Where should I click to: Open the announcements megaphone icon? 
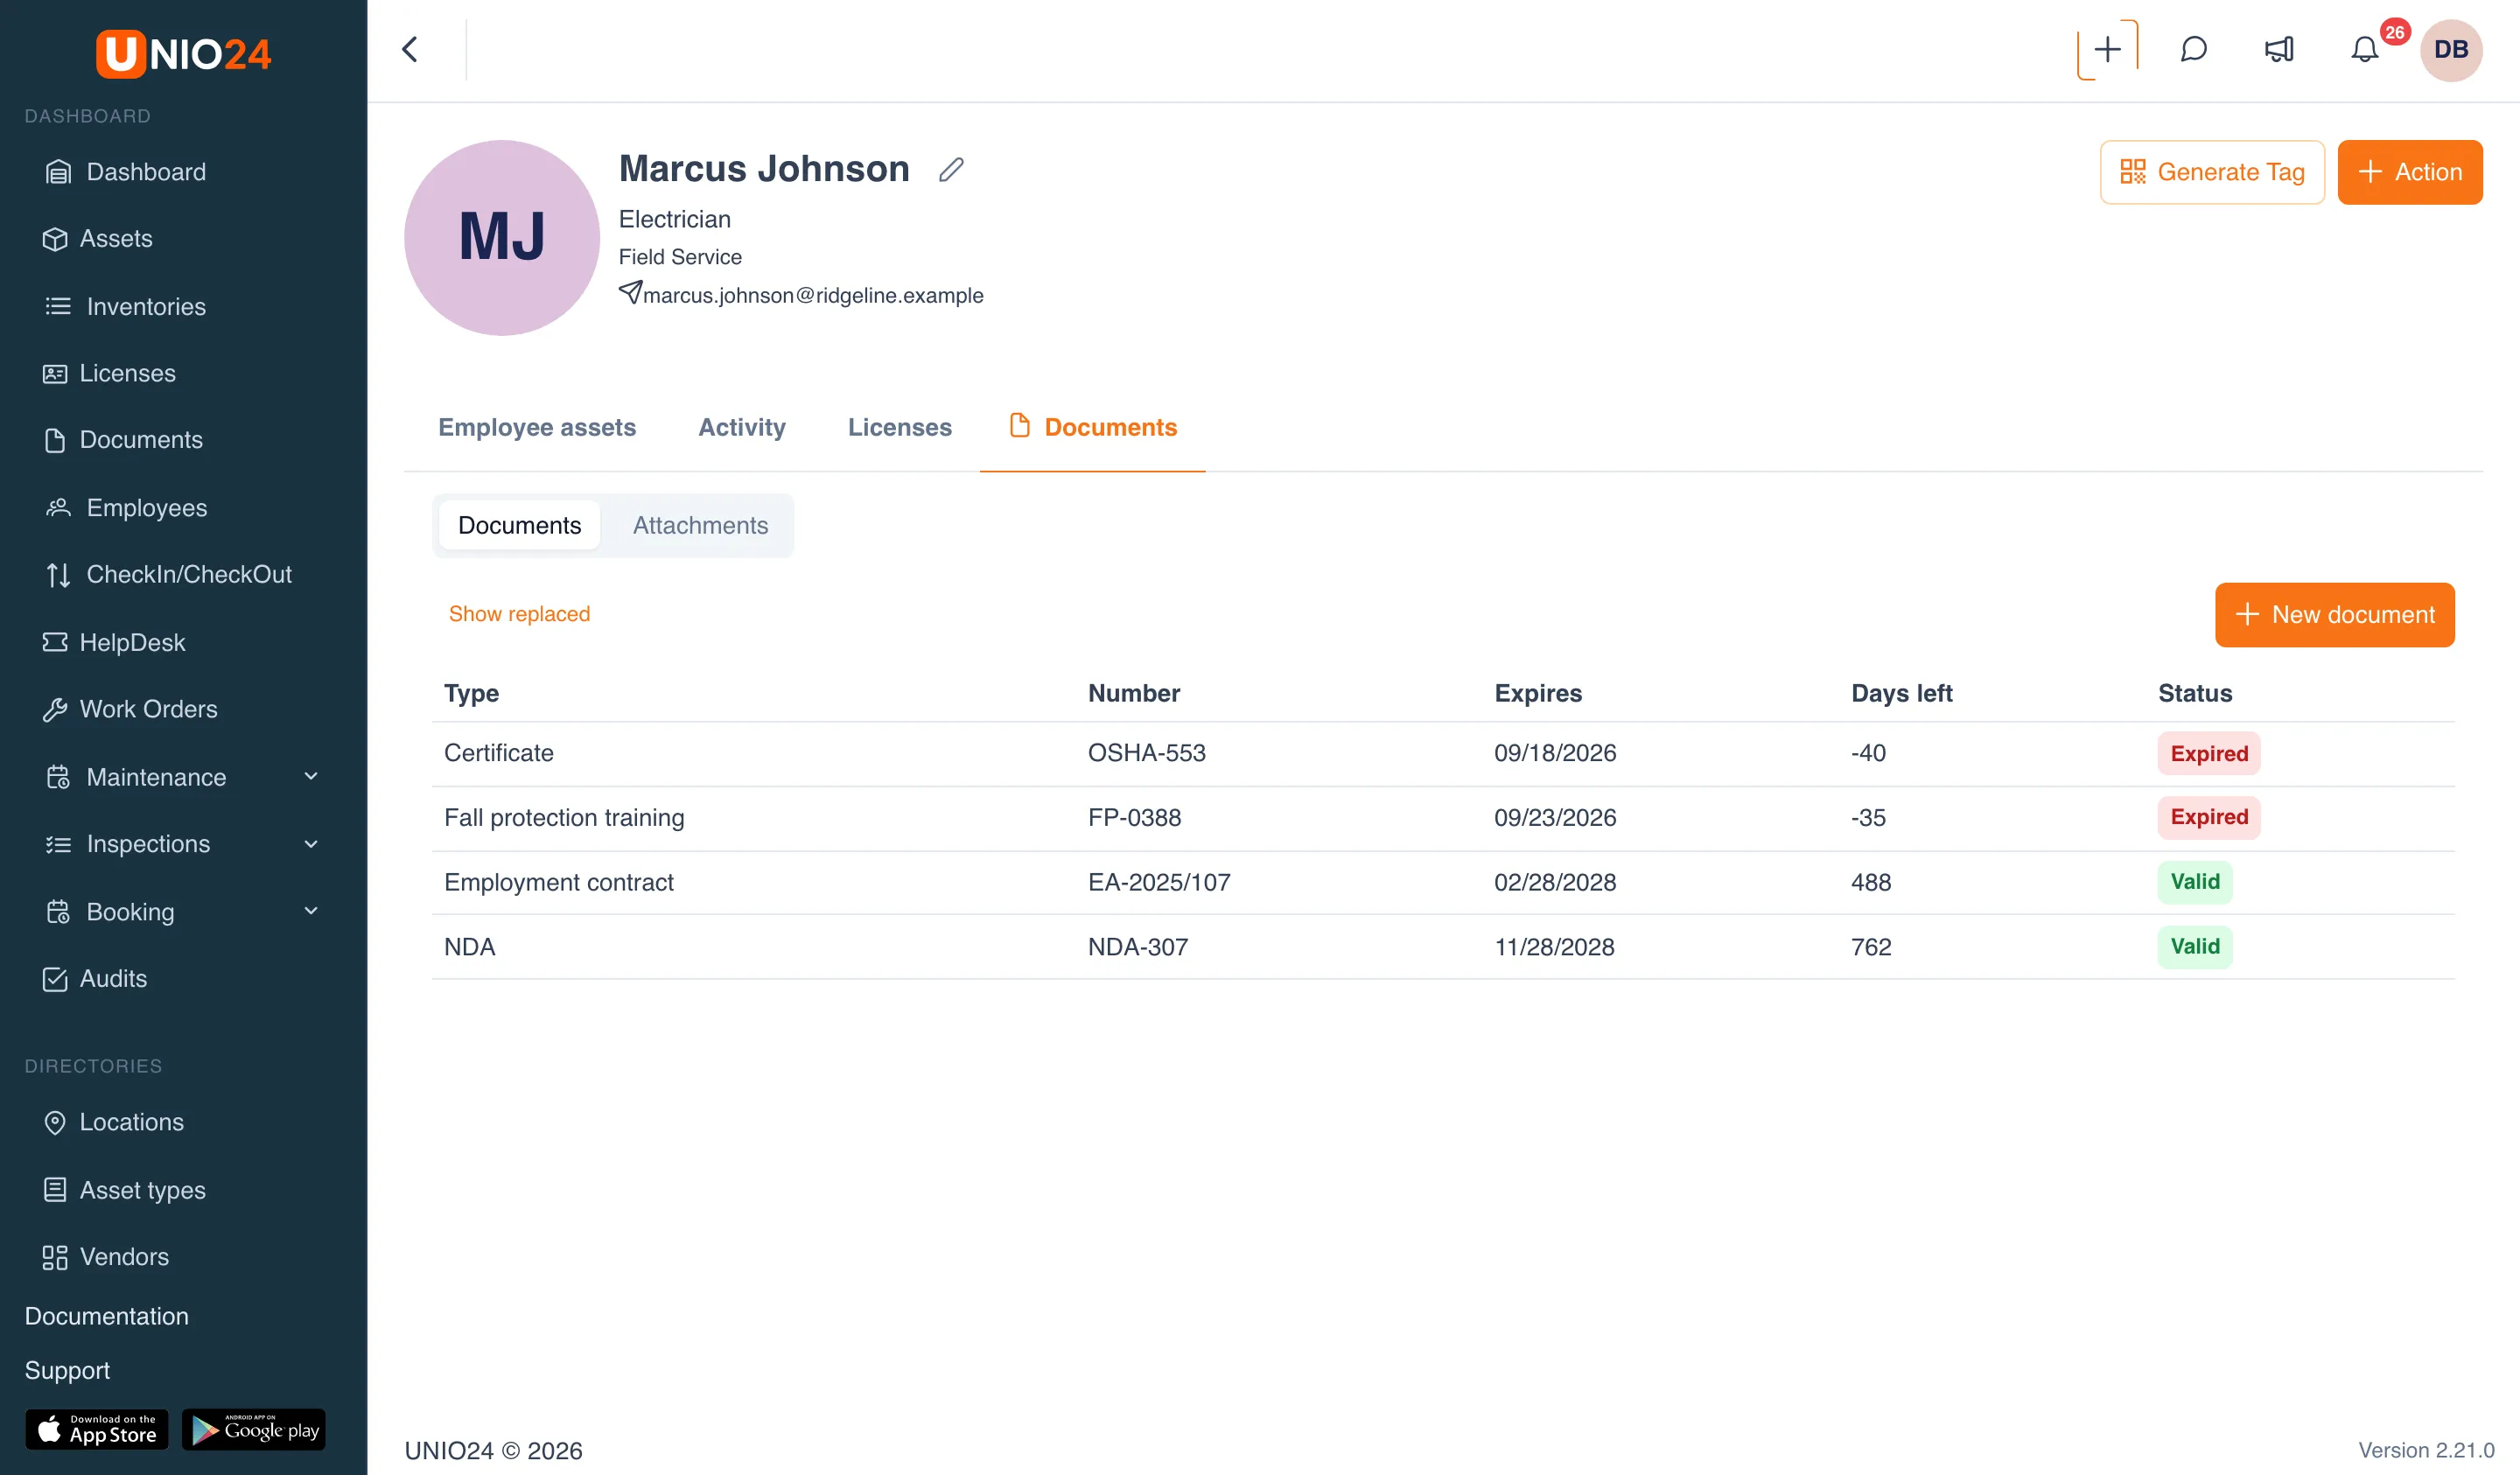click(2279, 49)
